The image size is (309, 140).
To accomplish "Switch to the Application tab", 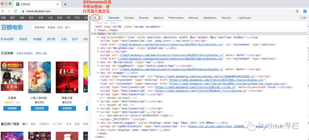I will pos(210,18).
